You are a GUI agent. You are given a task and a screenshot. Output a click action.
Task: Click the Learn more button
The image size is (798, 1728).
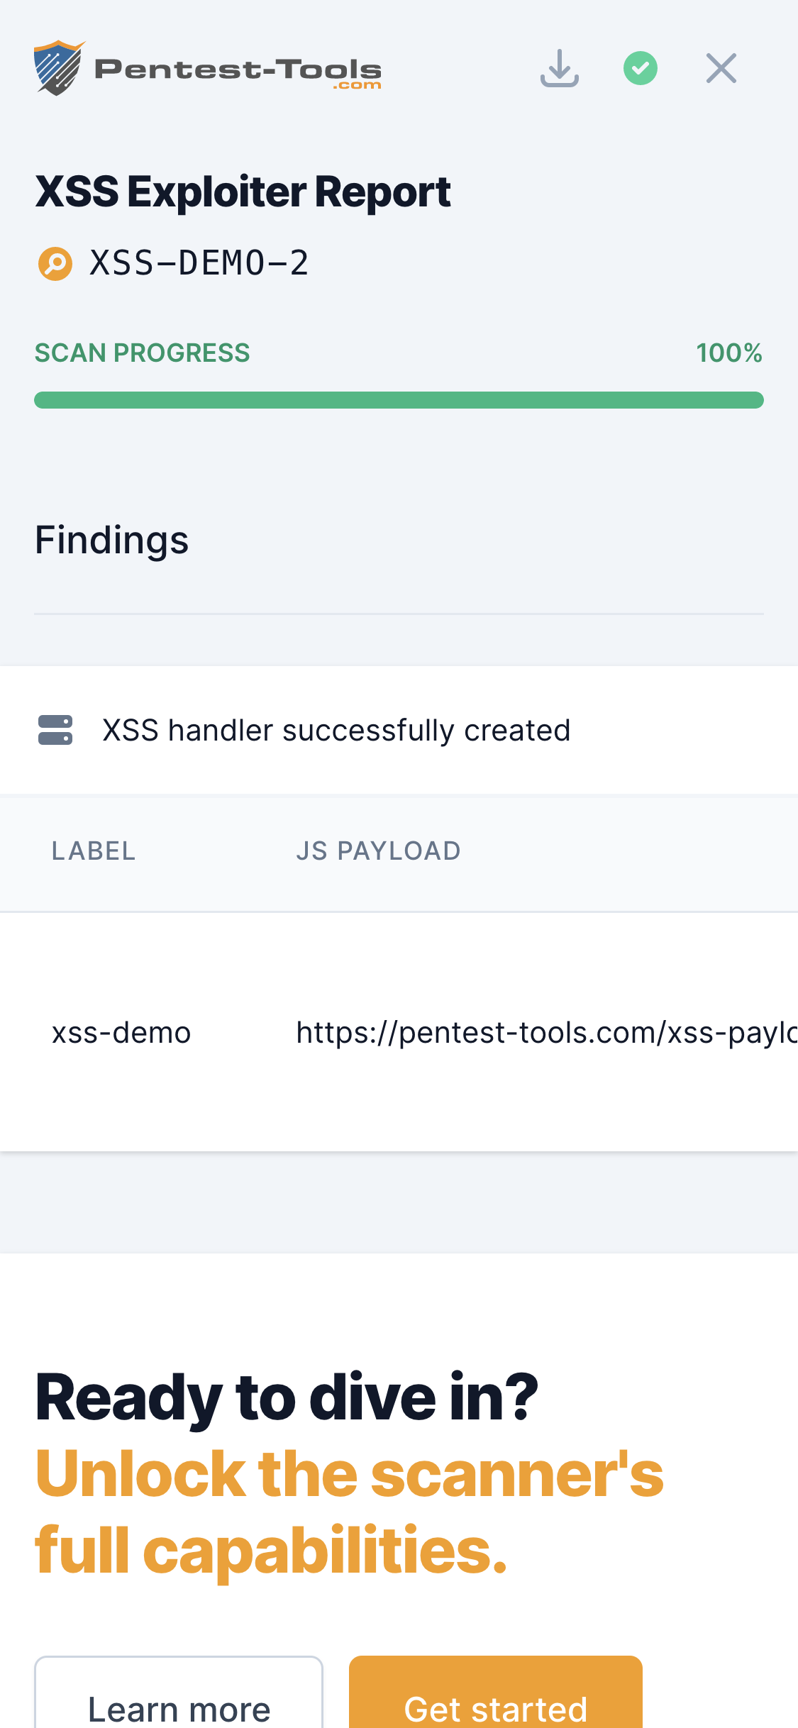[x=178, y=1708]
